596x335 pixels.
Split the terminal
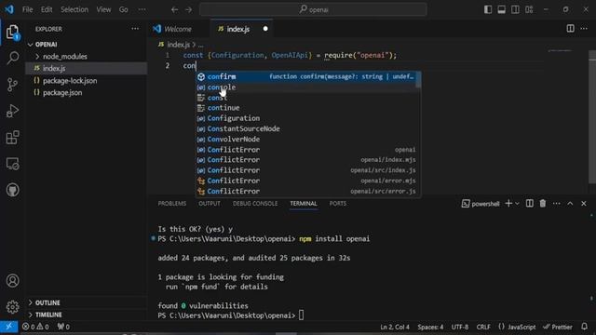tap(529, 204)
